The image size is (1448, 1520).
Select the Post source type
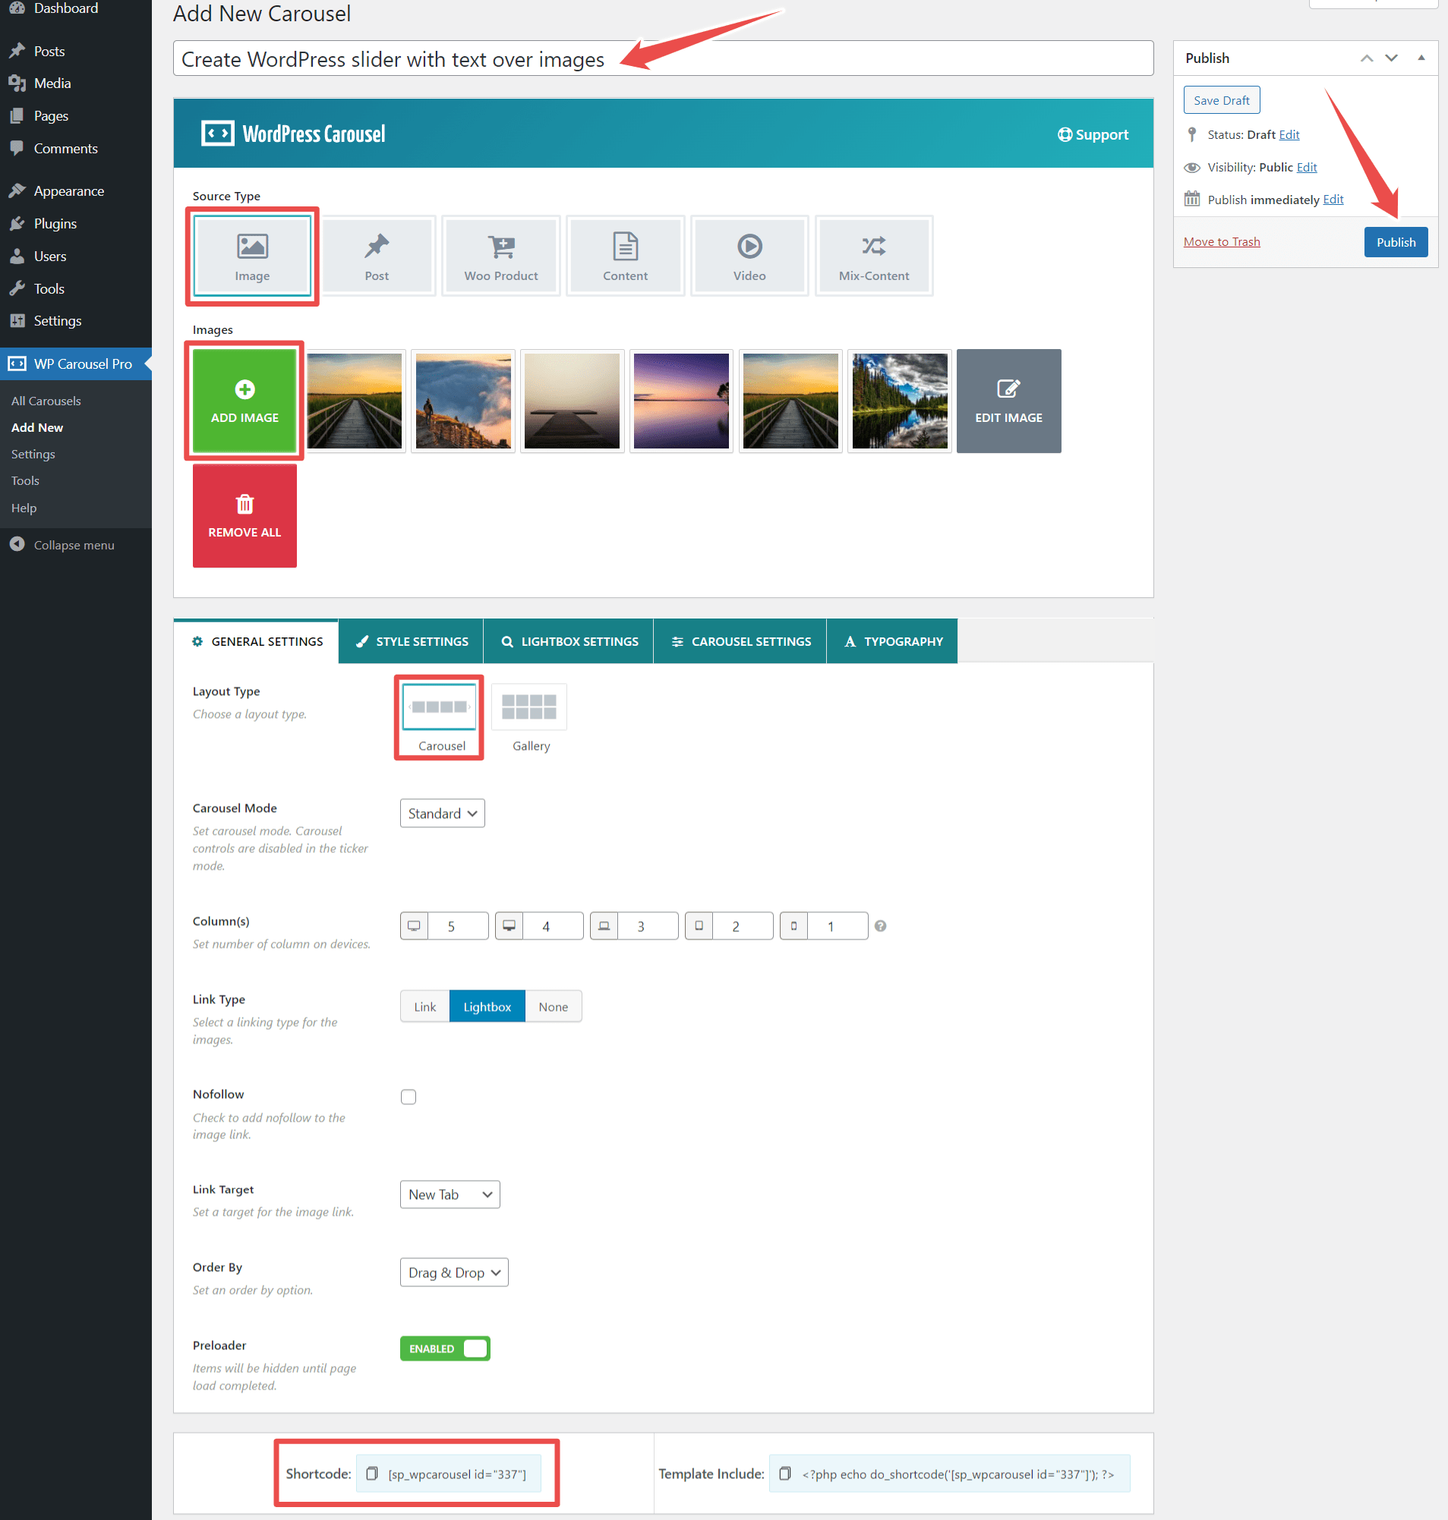point(377,256)
